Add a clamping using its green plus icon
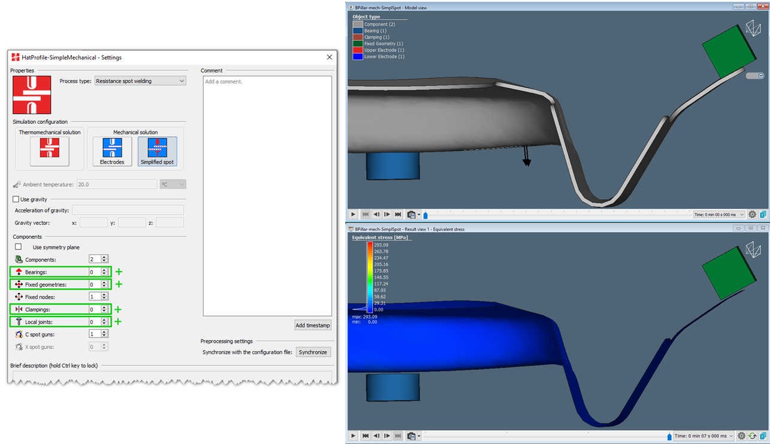Screen dimensions: 770x444 pos(118,309)
